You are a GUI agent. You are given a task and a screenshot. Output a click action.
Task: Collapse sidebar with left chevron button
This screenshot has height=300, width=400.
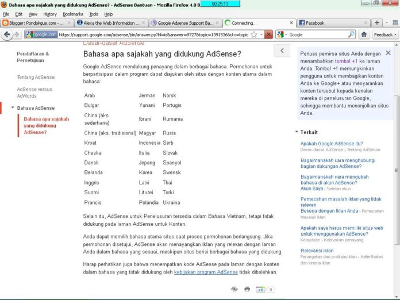(282, 51)
